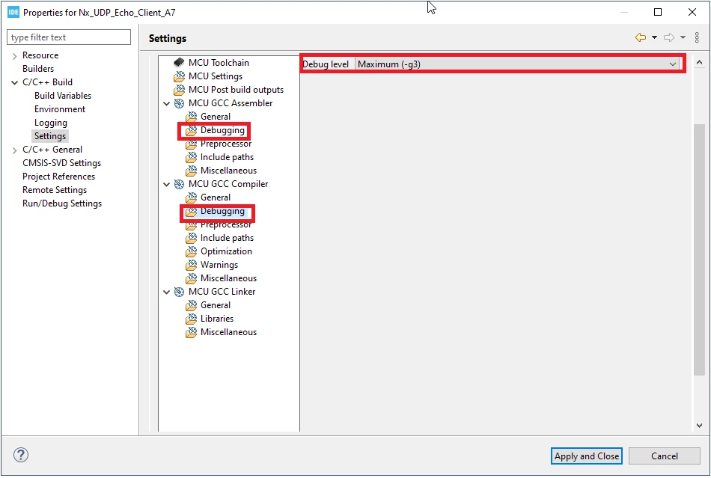Collapse the MCU GCC Assembler node
Screen dimensions: 711x478
[x=166, y=104]
